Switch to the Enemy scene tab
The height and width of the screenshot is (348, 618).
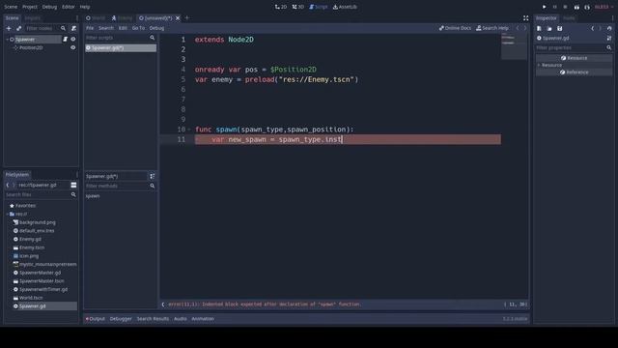(122, 18)
